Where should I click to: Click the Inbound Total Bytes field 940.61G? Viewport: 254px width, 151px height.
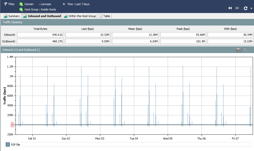point(40,35)
